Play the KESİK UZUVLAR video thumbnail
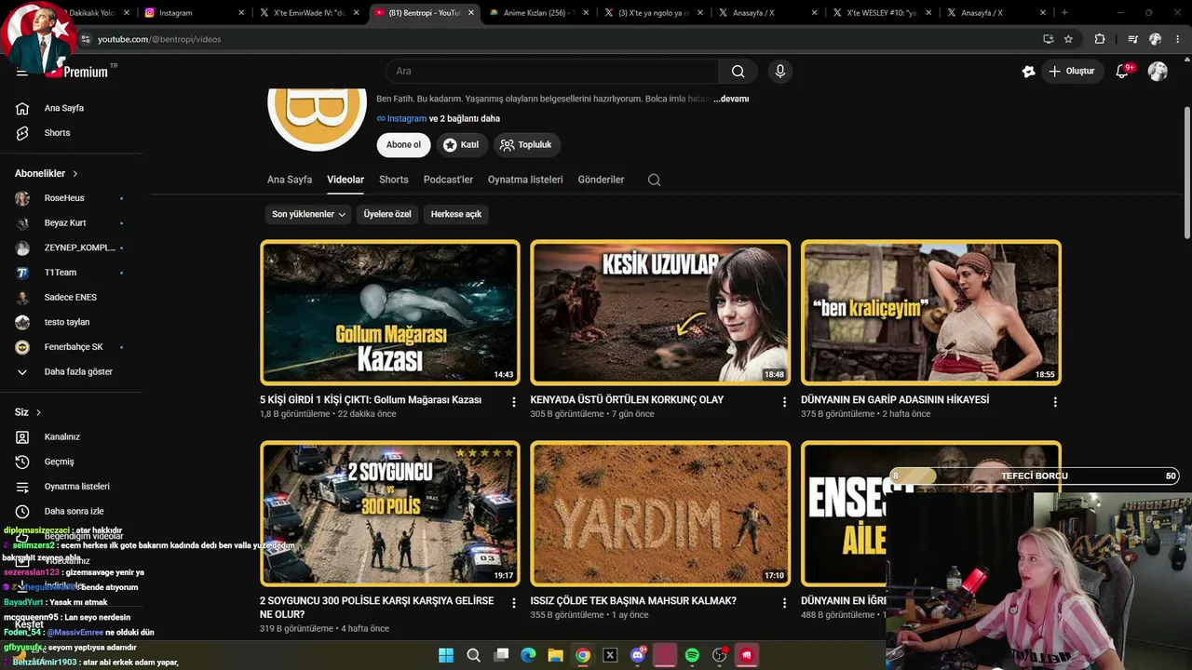This screenshot has width=1192, height=670. click(x=660, y=312)
